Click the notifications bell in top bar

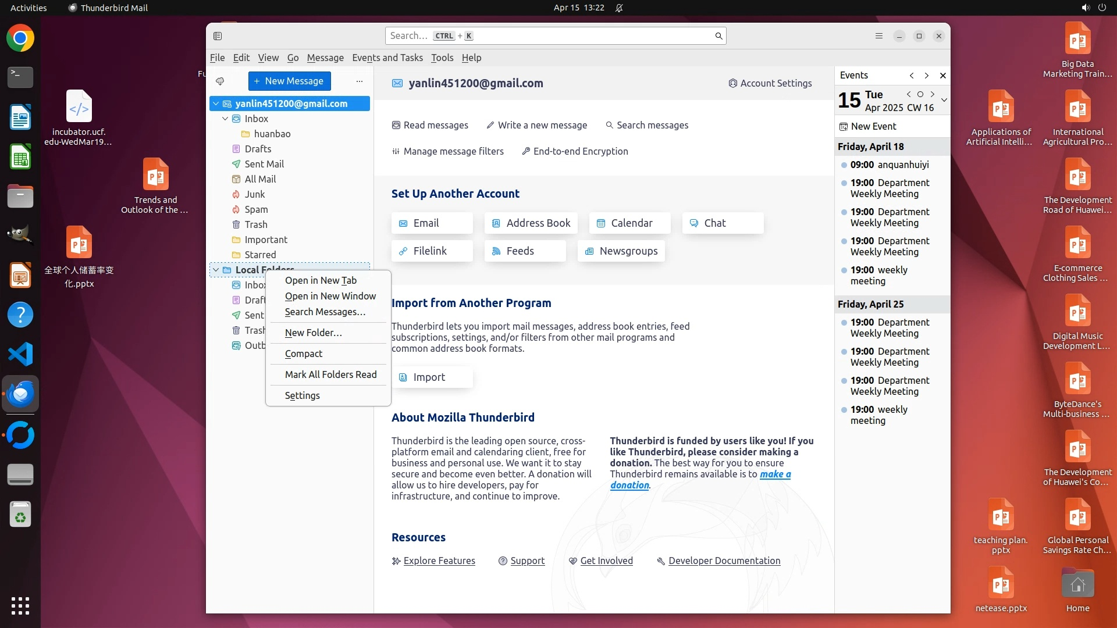pos(619,8)
